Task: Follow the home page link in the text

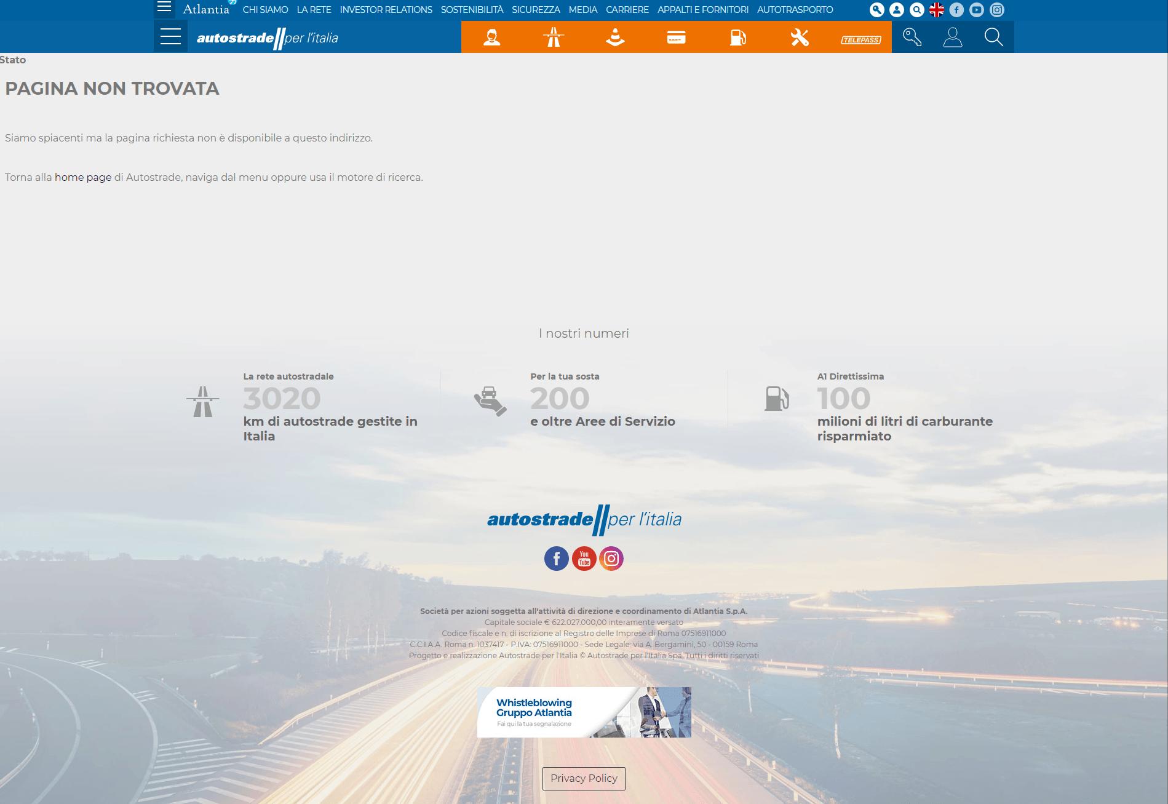Action: [83, 177]
